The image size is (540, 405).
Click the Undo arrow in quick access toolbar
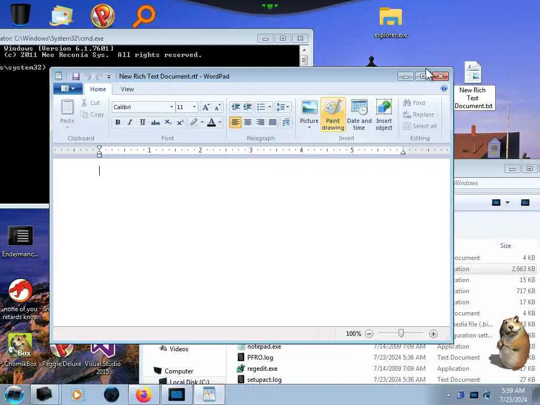tap(88, 76)
